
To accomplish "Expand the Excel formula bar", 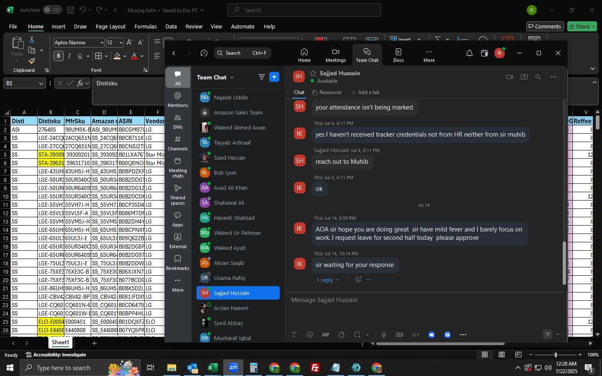I will coord(595,82).
